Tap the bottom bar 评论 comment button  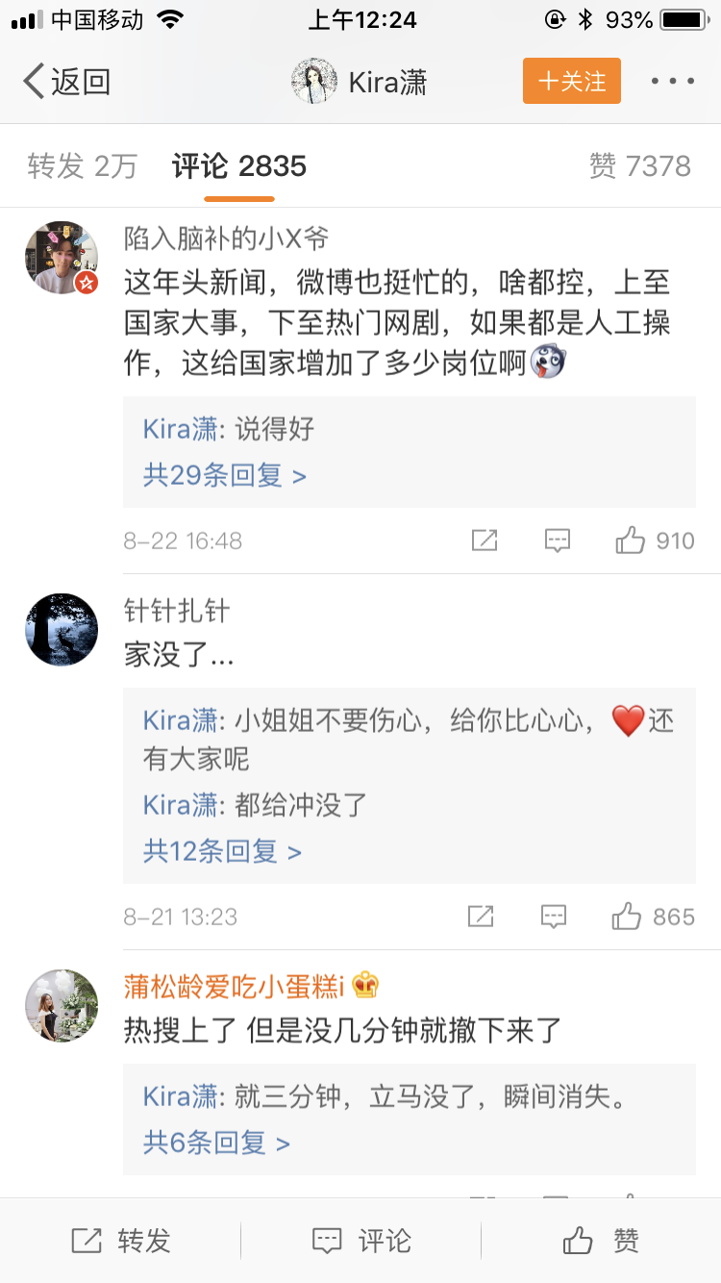pyautogui.click(x=361, y=1241)
